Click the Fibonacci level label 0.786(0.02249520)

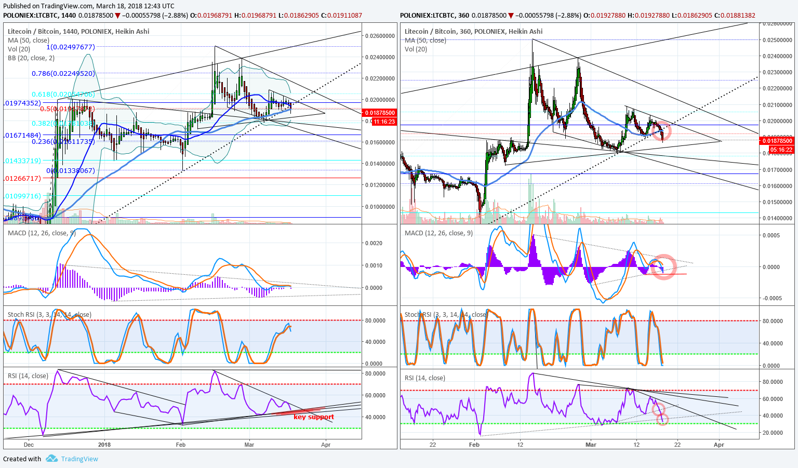[x=63, y=73]
